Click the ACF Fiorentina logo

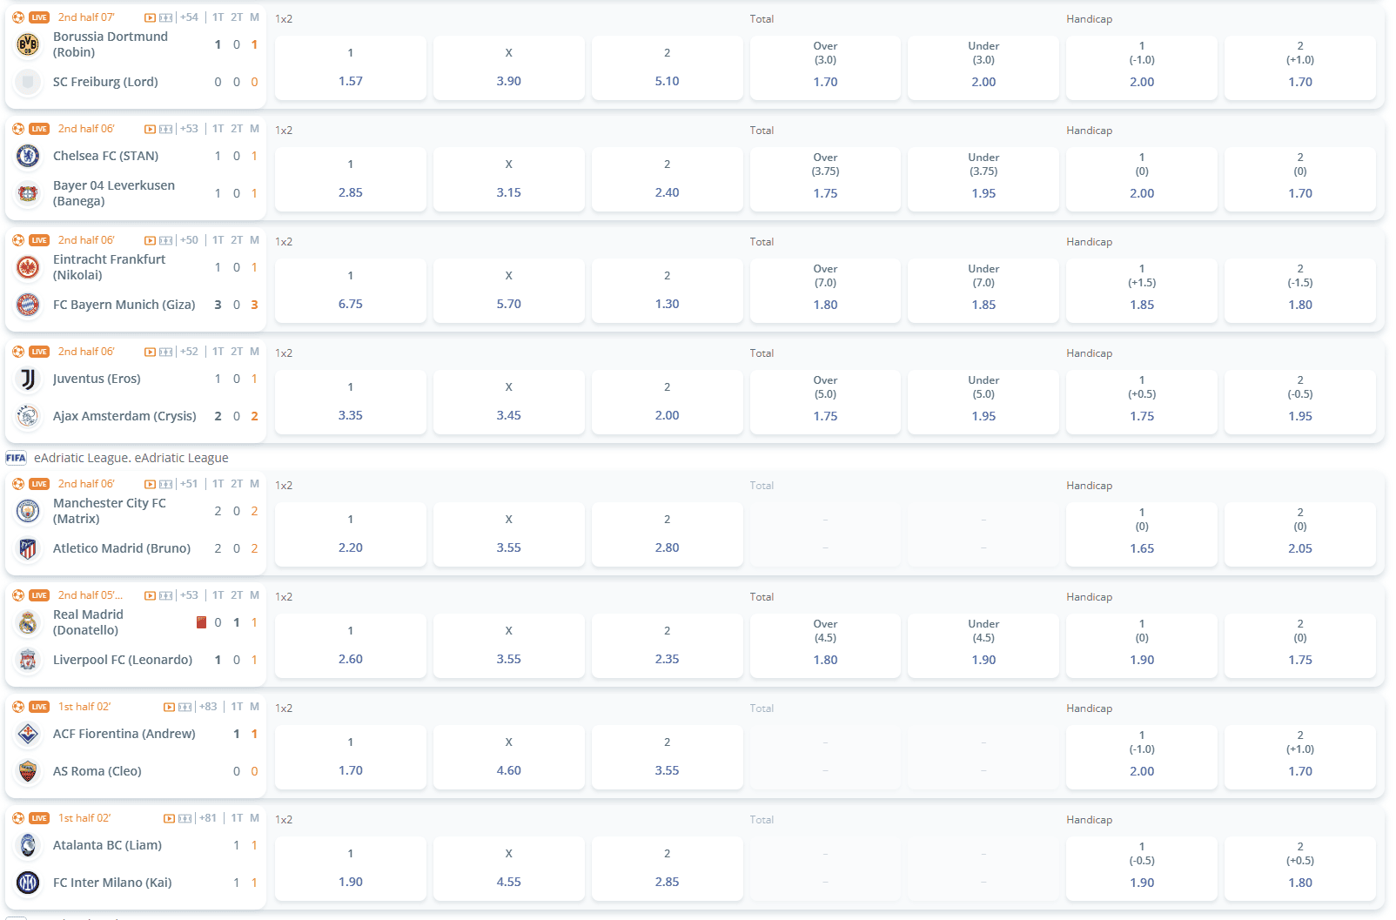click(x=28, y=734)
